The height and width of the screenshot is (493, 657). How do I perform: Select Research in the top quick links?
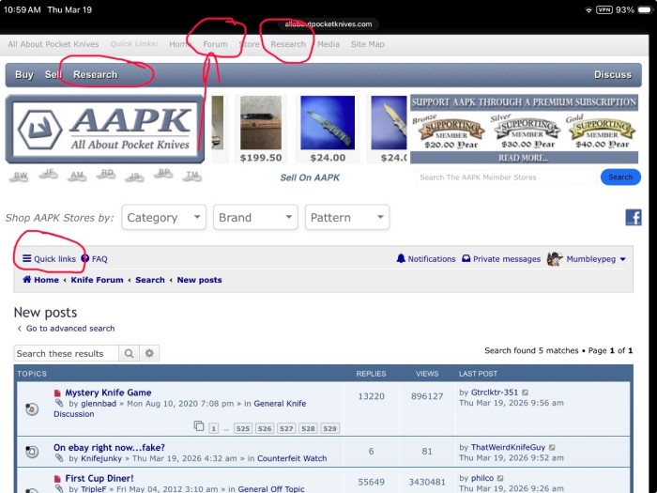pos(288,44)
